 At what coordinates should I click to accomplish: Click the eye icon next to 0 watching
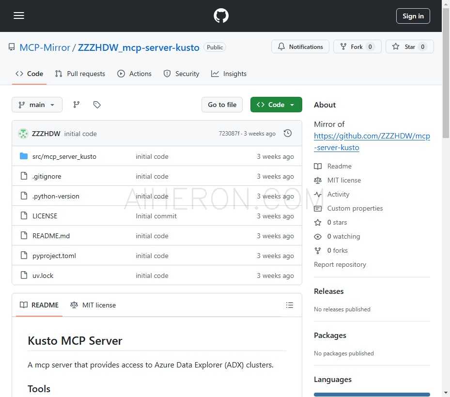[318, 237]
